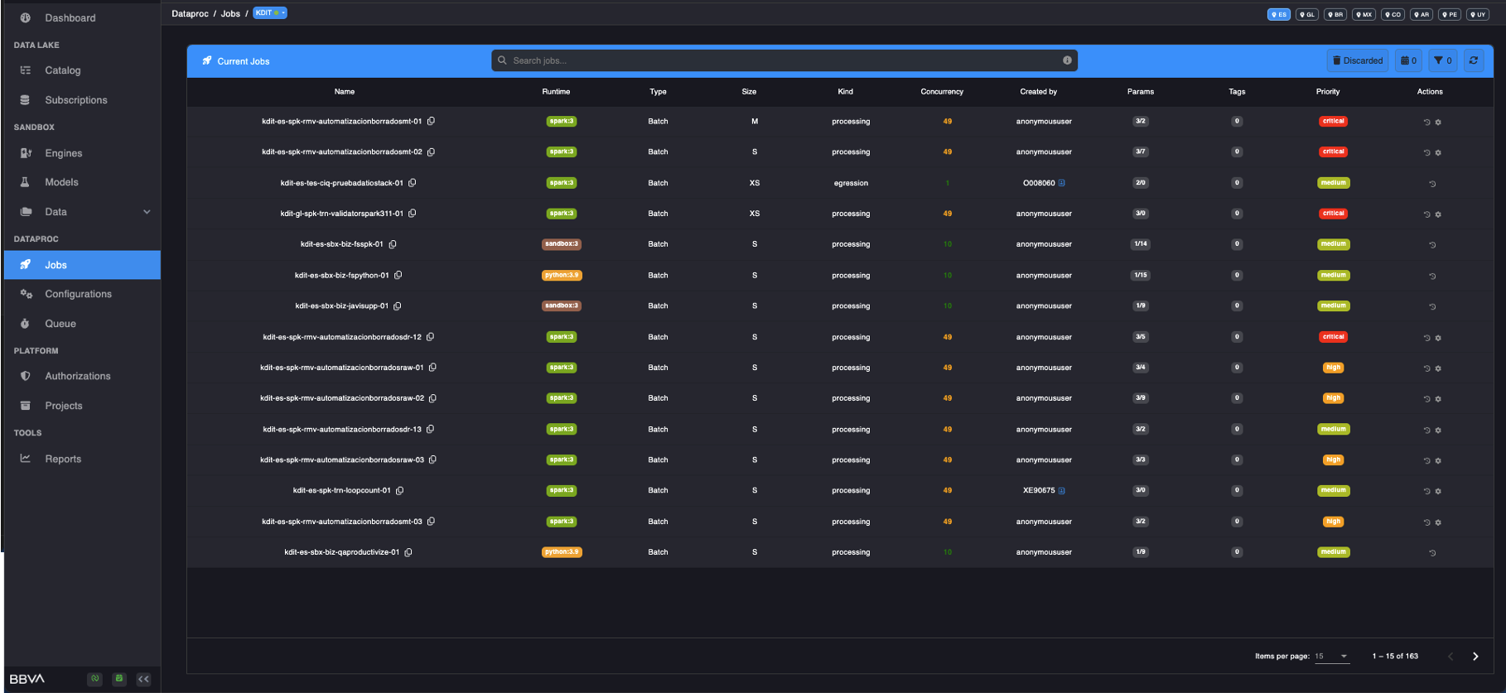Click the refresh jobs icon button
The image size is (1506, 693).
click(1473, 60)
